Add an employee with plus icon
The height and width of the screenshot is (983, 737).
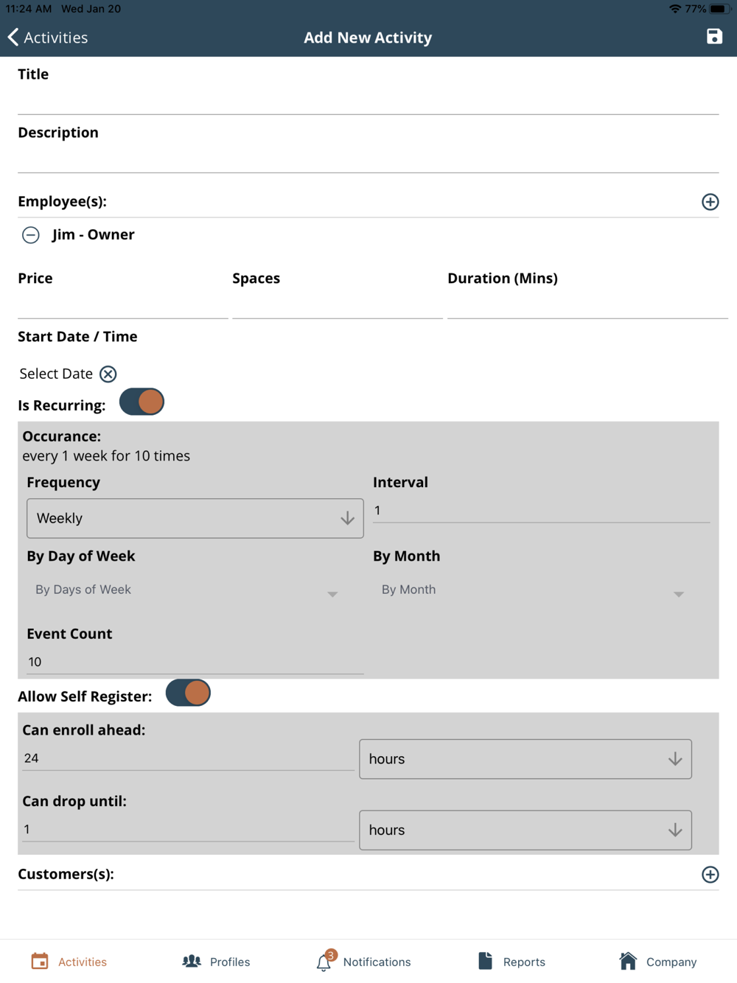pos(710,202)
